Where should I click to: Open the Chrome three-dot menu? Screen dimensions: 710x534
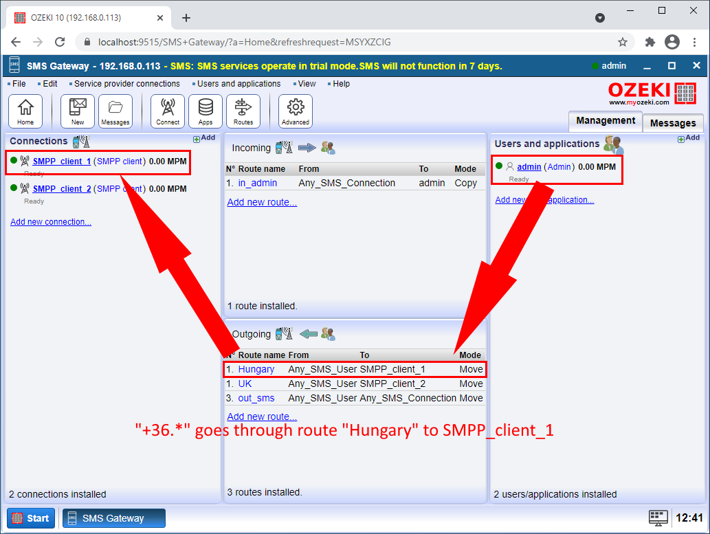[694, 42]
